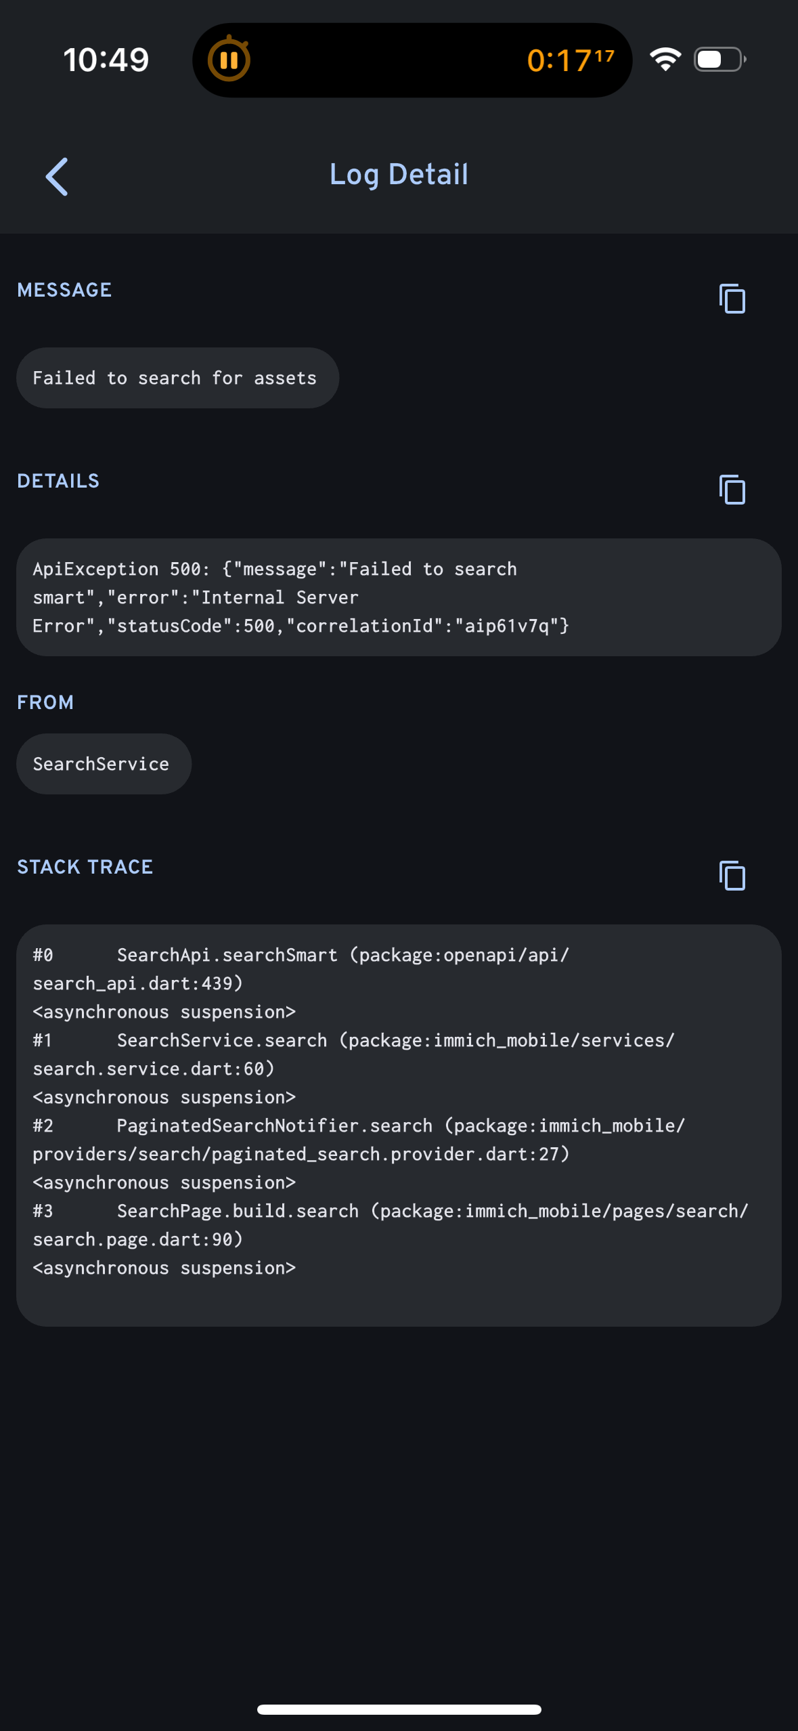Tap the home indicator bar
Screen dimensions: 798x1731
pyautogui.click(x=399, y=1709)
